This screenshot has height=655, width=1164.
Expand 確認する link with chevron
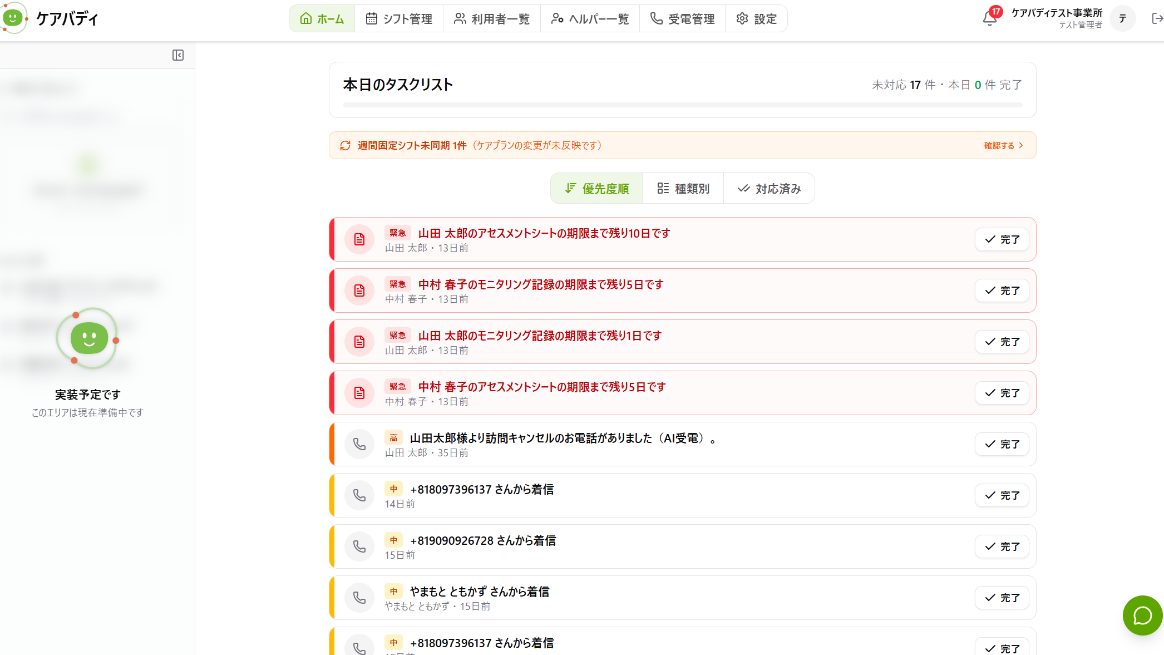1004,145
